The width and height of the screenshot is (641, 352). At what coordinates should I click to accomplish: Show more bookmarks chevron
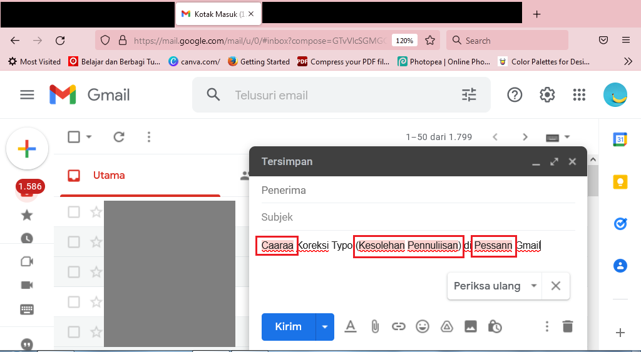pos(628,62)
